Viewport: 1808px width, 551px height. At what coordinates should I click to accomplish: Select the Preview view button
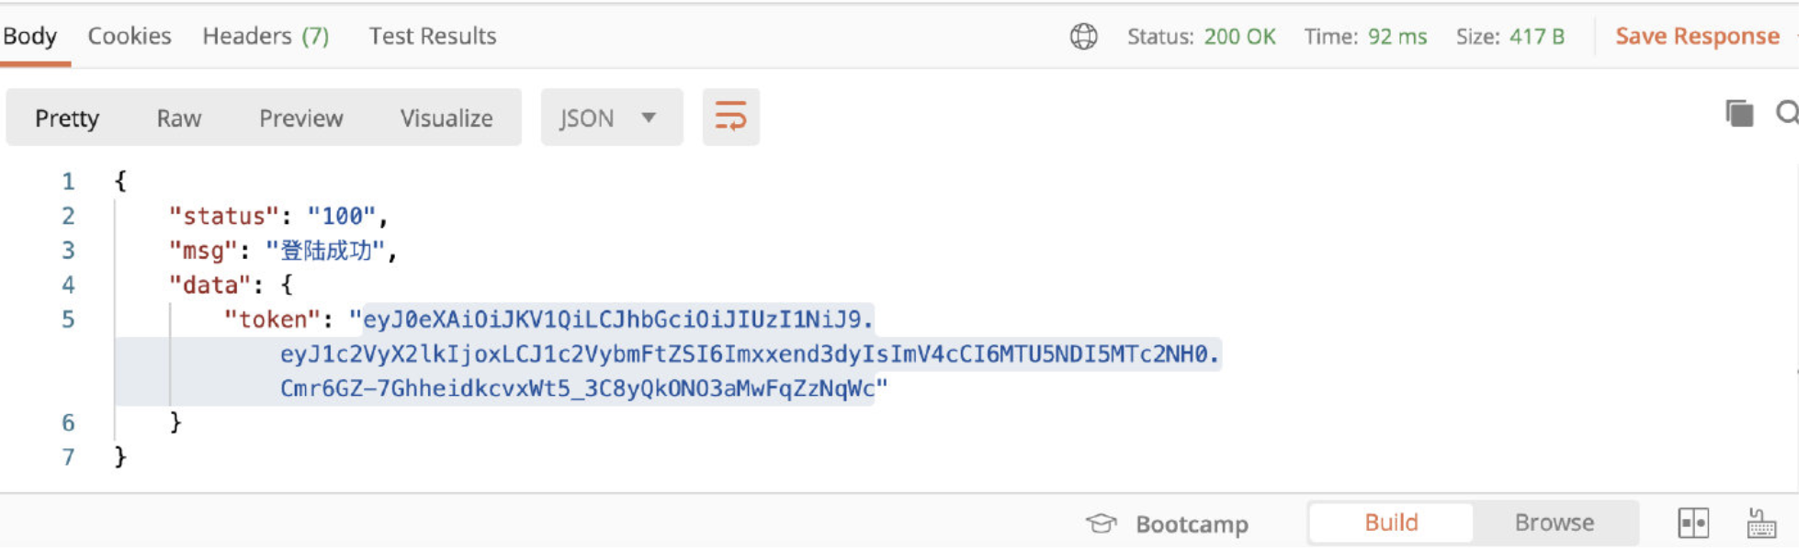[x=300, y=118]
